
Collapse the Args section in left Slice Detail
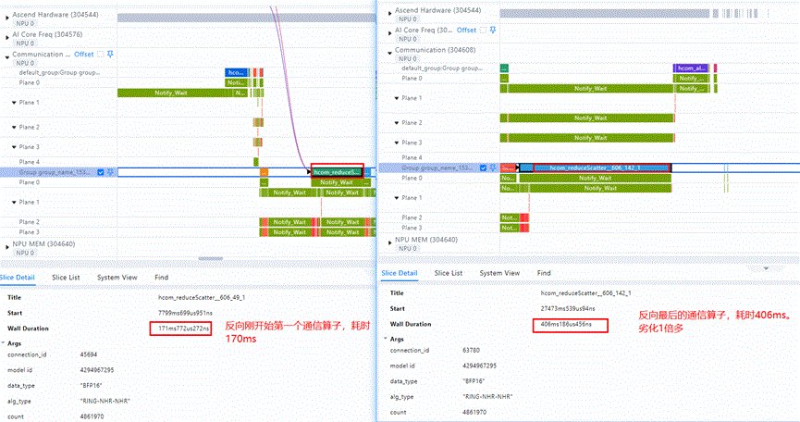coord(4,343)
